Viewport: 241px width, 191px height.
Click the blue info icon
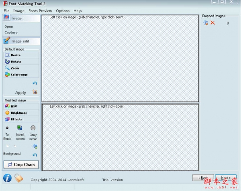click(x=7, y=178)
